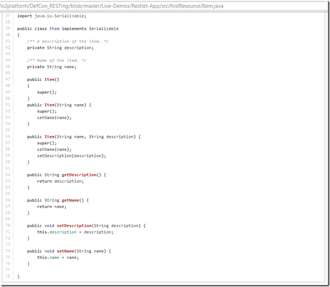Viewport: 330px width, 287px height.
Task: Click line number 56 in the gutter
Action: tap(8, 136)
